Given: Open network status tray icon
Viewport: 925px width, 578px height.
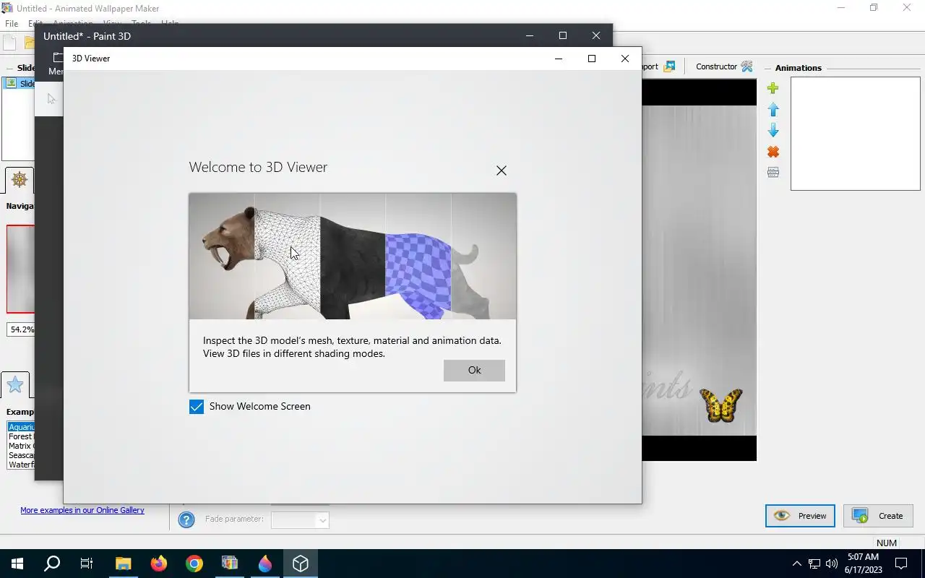Looking at the screenshot, I should pos(814,564).
